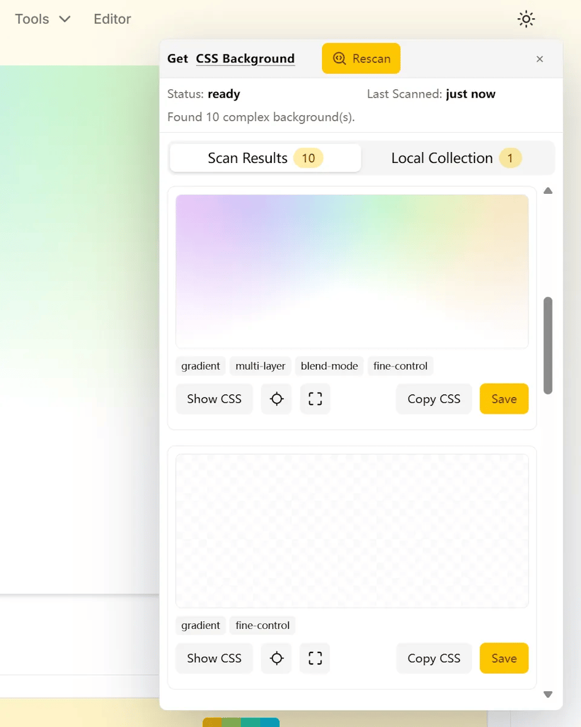Expand the second gradient using the bracket icon
Image resolution: width=581 pixels, height=727 pixels.
(x=315, y=658)
